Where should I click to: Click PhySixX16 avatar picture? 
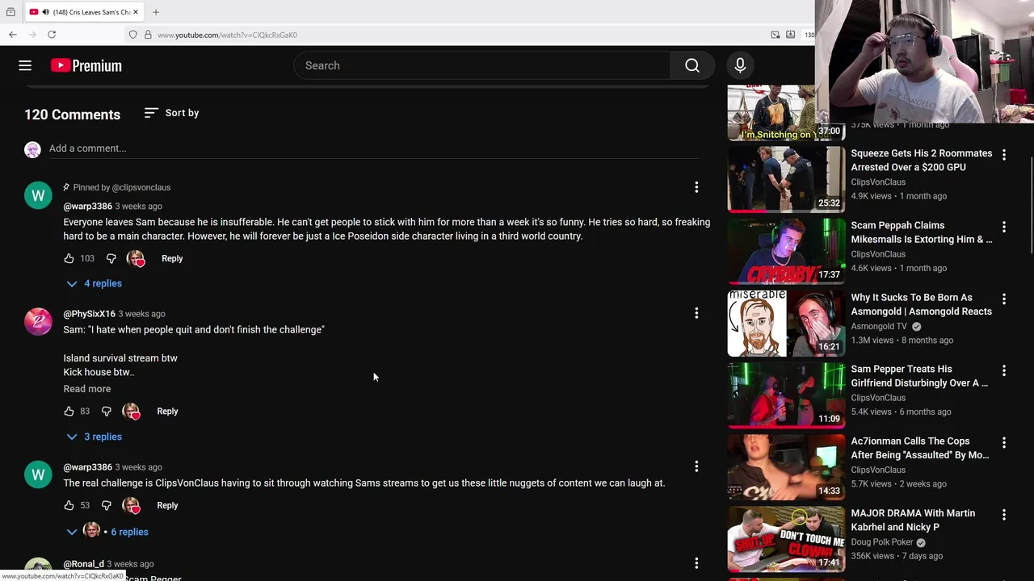38,321
